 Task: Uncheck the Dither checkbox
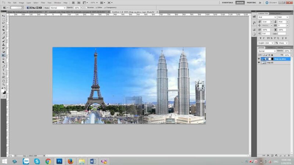coord(96,8)
